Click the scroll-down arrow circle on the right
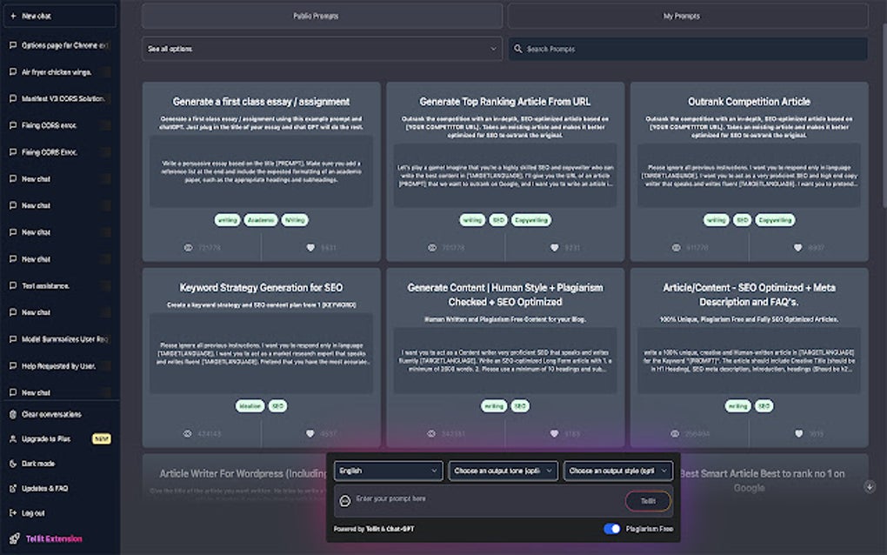The width and height of the screenshot is (887, 555). 869,488
